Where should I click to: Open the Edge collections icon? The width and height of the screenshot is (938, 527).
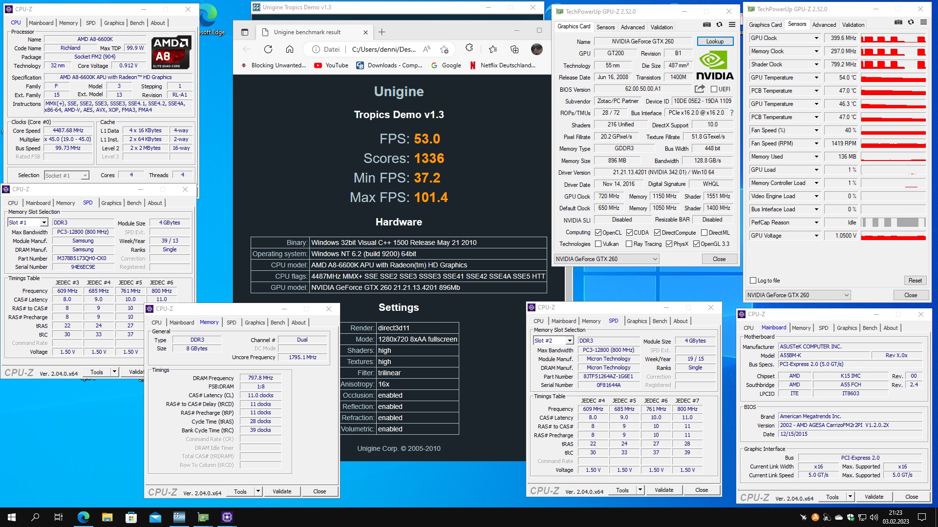(x=514, y=49)
